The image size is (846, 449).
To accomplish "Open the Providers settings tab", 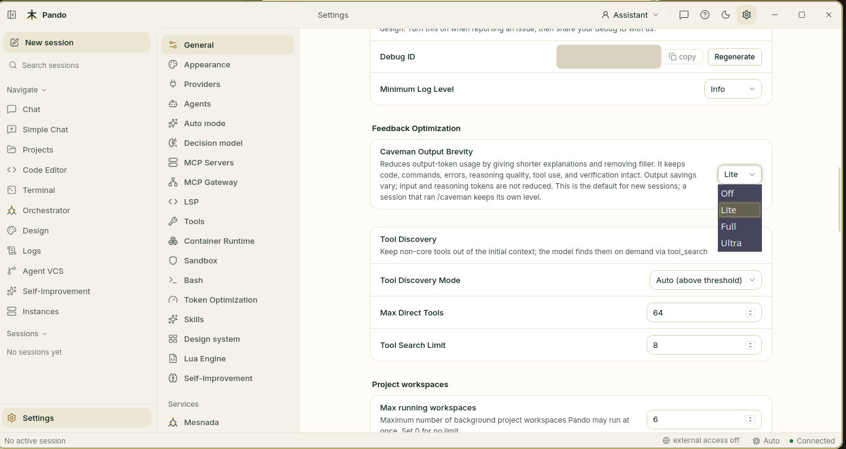I will pyautogui.click(x=228, y=84).
